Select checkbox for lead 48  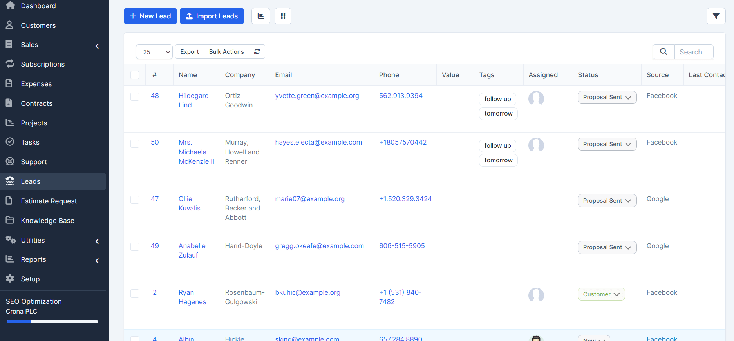(135, 96)
